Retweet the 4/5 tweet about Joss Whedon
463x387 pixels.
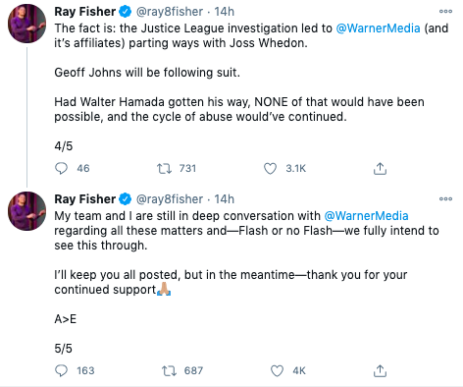[x=164, y=169]
